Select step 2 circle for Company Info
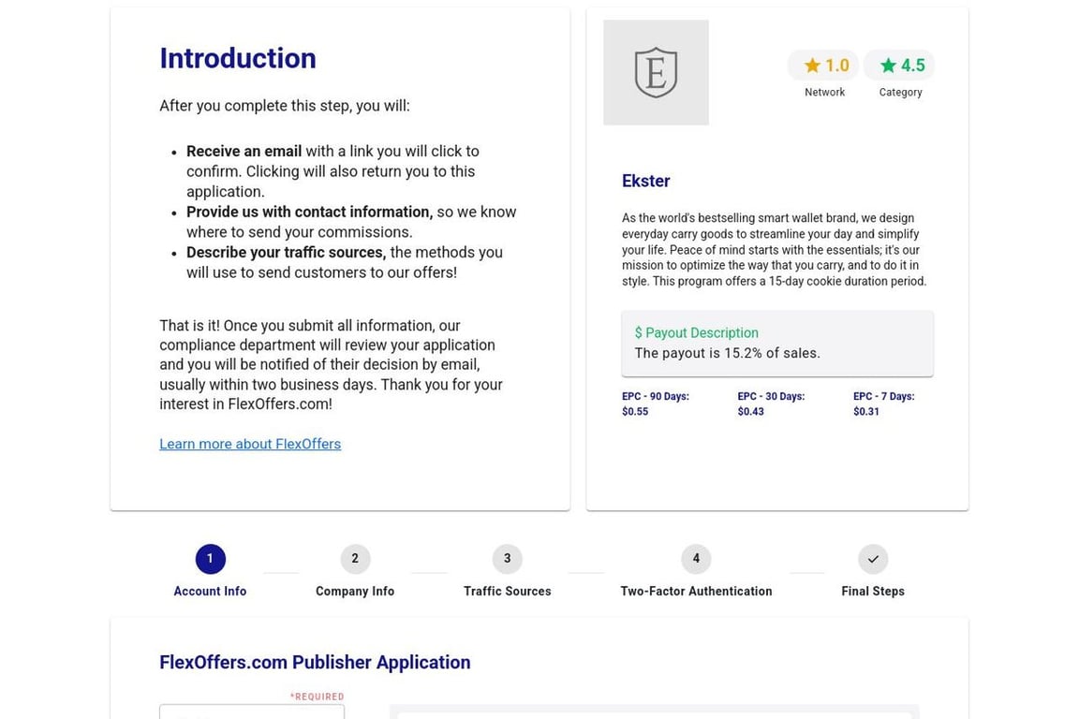 (x=355, y=559)
